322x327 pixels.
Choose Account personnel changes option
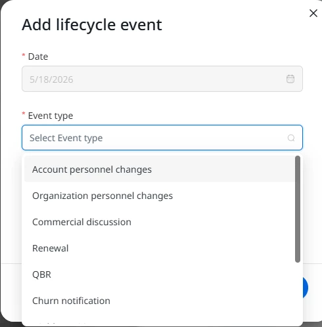(159, 169)
